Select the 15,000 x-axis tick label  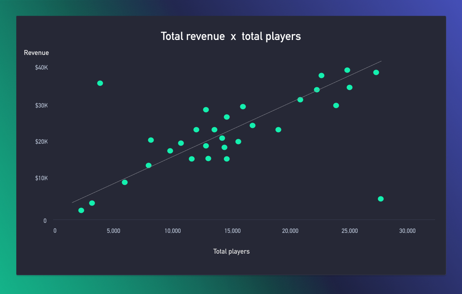pyautogui.click(x=232, y=231)
